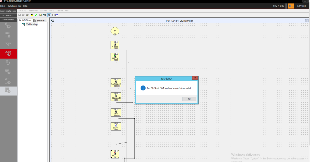Select the Find VM script node
Screen dimensions: 310x162
click(x=116, y=113)
